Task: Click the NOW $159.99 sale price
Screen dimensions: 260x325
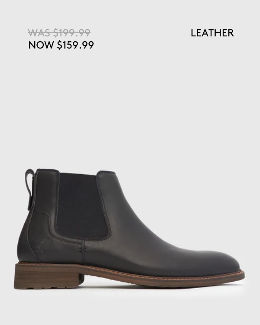Action: tap(61, 45)
